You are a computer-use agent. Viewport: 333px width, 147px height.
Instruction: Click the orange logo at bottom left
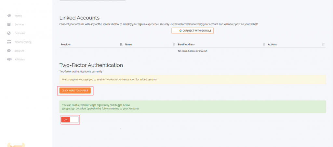click(x=16, y=145)
